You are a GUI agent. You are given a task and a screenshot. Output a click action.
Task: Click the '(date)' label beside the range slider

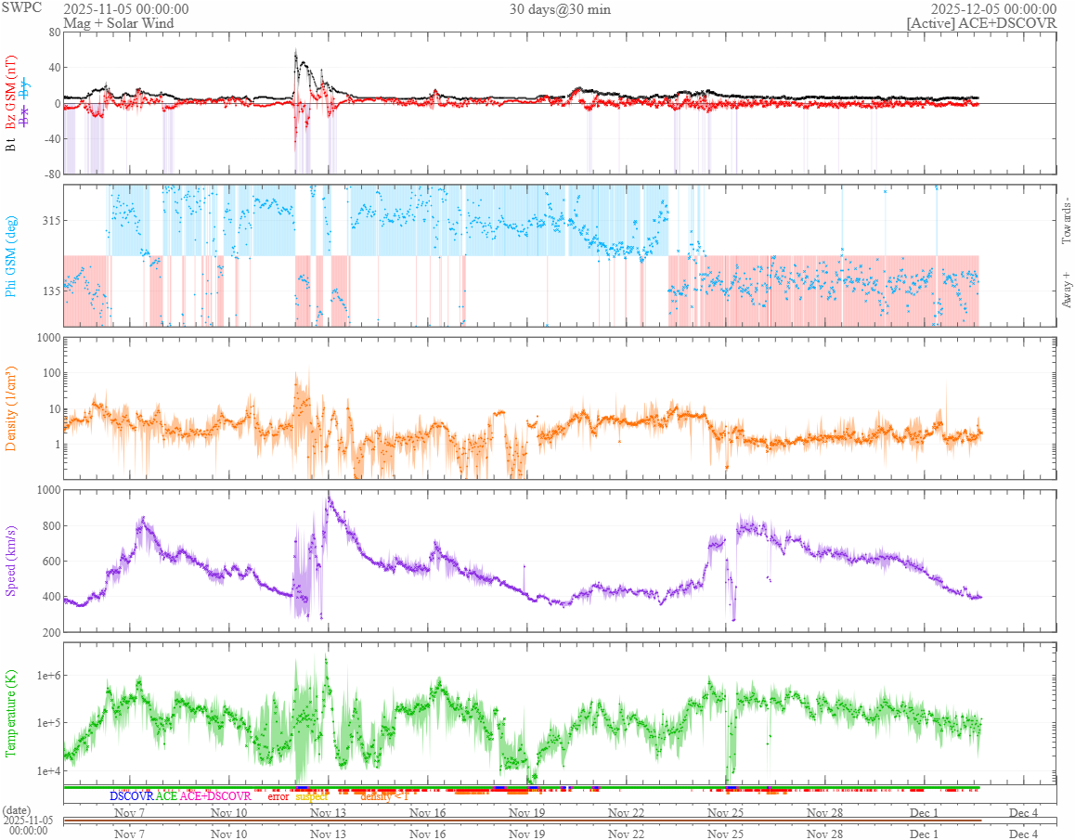(17, 810)
